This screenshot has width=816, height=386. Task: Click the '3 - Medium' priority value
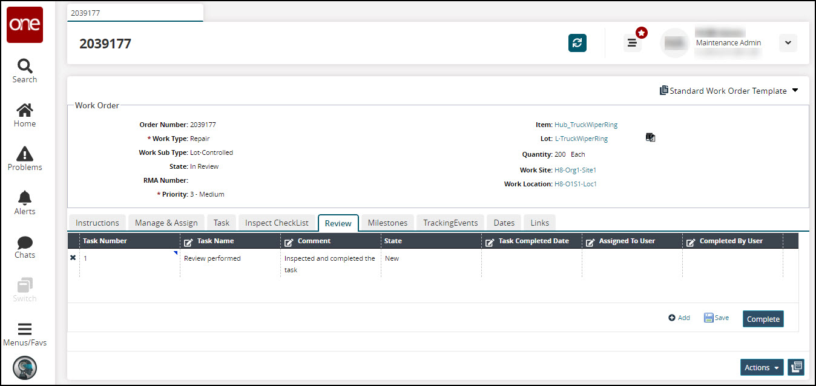[207, 194]
